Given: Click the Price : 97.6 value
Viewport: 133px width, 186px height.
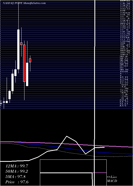Looking at the screenshot, I should [17, 182].
